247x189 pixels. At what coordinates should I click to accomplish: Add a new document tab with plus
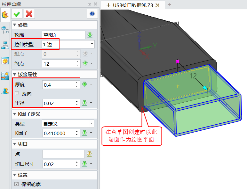click(x=169, y=4)
